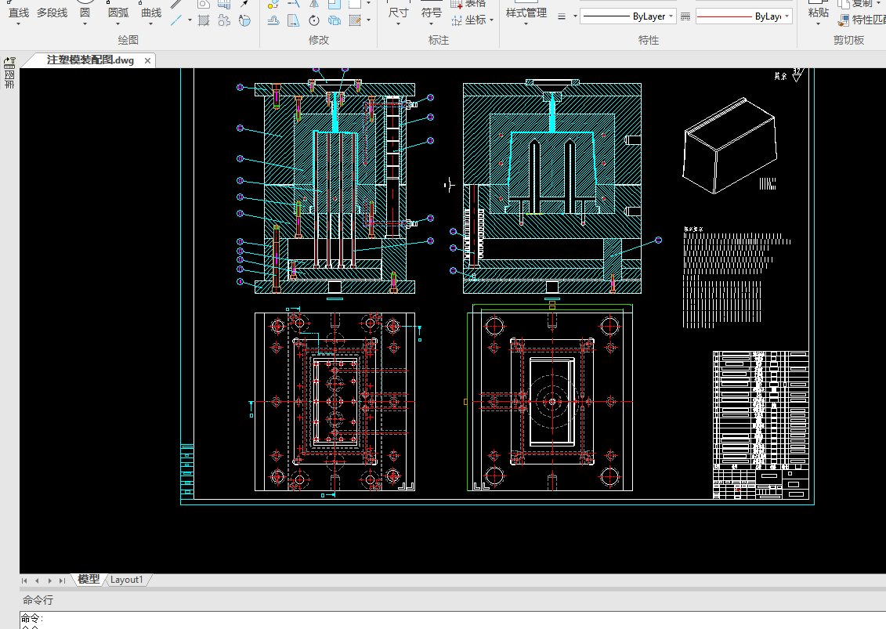Screen dimensions: 886x629
Task: Click the 多段线 (Polyline) tool
Action: point(52,13)
